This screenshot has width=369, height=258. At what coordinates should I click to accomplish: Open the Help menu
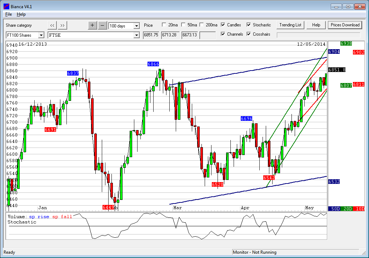click(21, 14)
